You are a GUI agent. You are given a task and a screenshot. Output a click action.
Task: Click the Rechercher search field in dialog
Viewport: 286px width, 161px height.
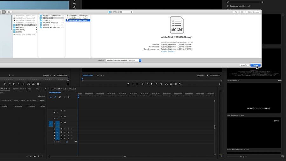[254, 12]
